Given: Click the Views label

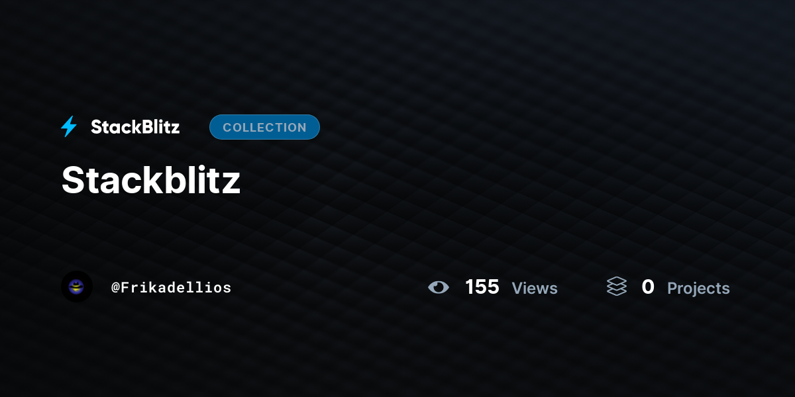Looking at the screenshot, I should [535, 288].
